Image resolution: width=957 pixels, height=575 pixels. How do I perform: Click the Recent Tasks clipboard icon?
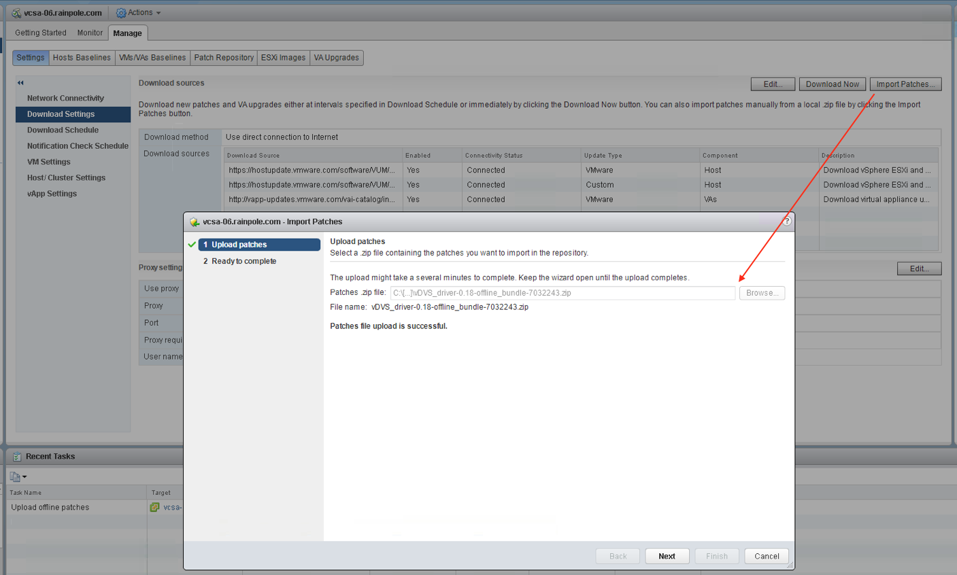click(16, 457)
